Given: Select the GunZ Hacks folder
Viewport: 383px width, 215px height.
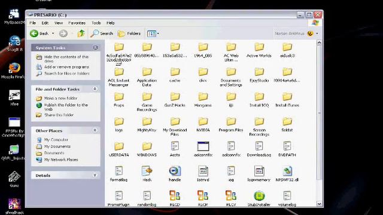Looking at the screenshot, I should point(175,100).
